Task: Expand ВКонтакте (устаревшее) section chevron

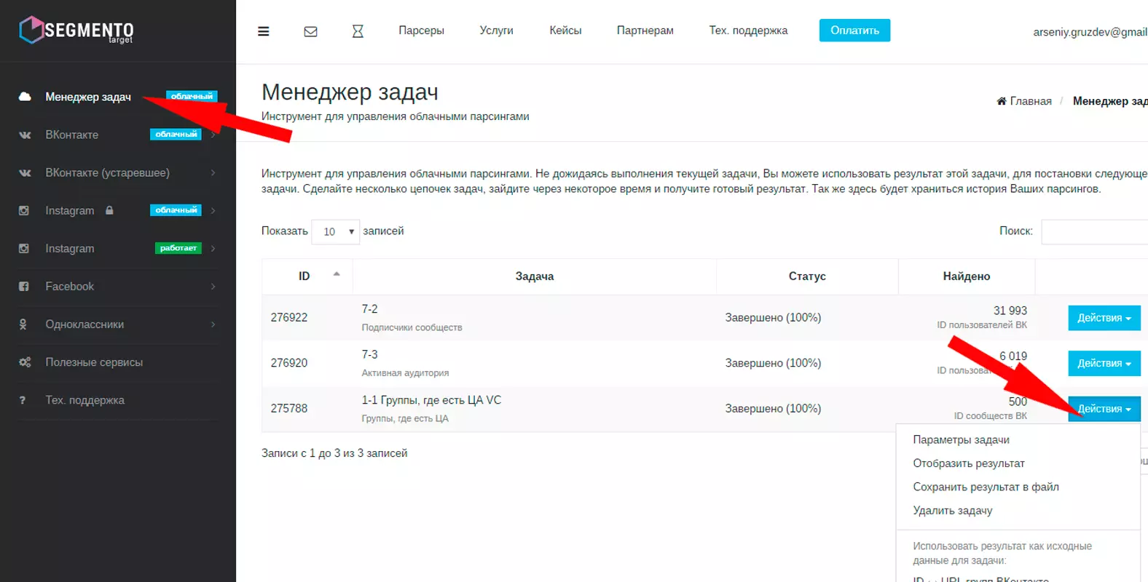Action: point(213,172)
